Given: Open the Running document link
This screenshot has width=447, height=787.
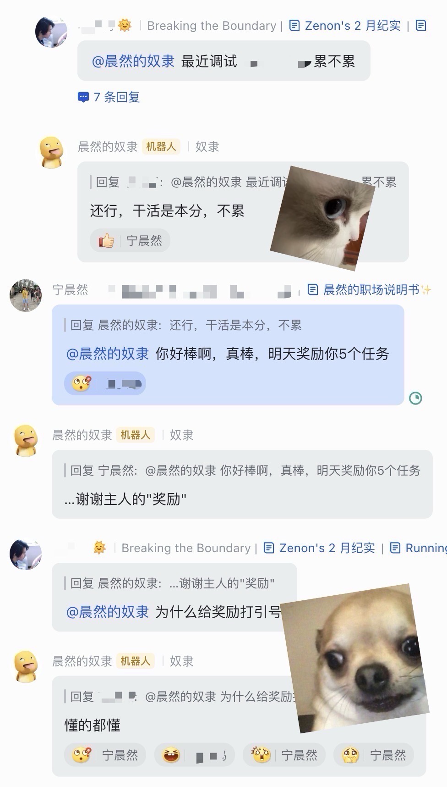Looking at the screenshot, I should (x=418, y=548).
